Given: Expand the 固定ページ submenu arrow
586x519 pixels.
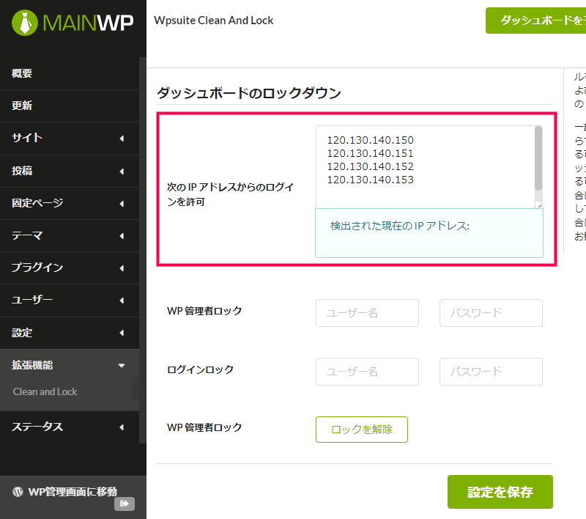Looking at the screenshot, I should (122, 204).
